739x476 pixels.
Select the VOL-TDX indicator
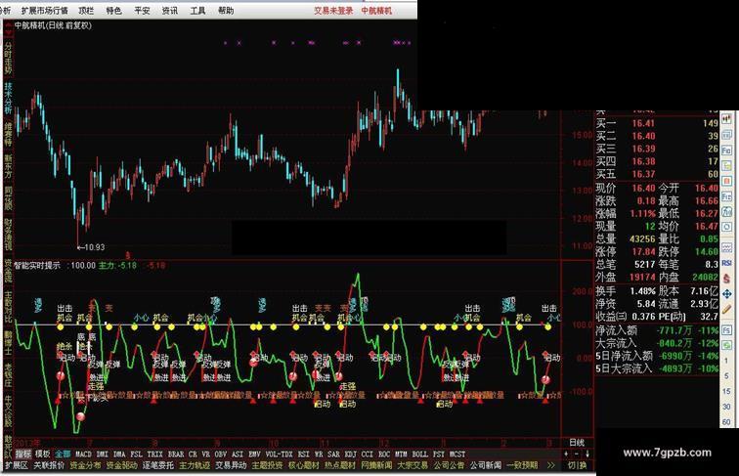coord(279,454)
